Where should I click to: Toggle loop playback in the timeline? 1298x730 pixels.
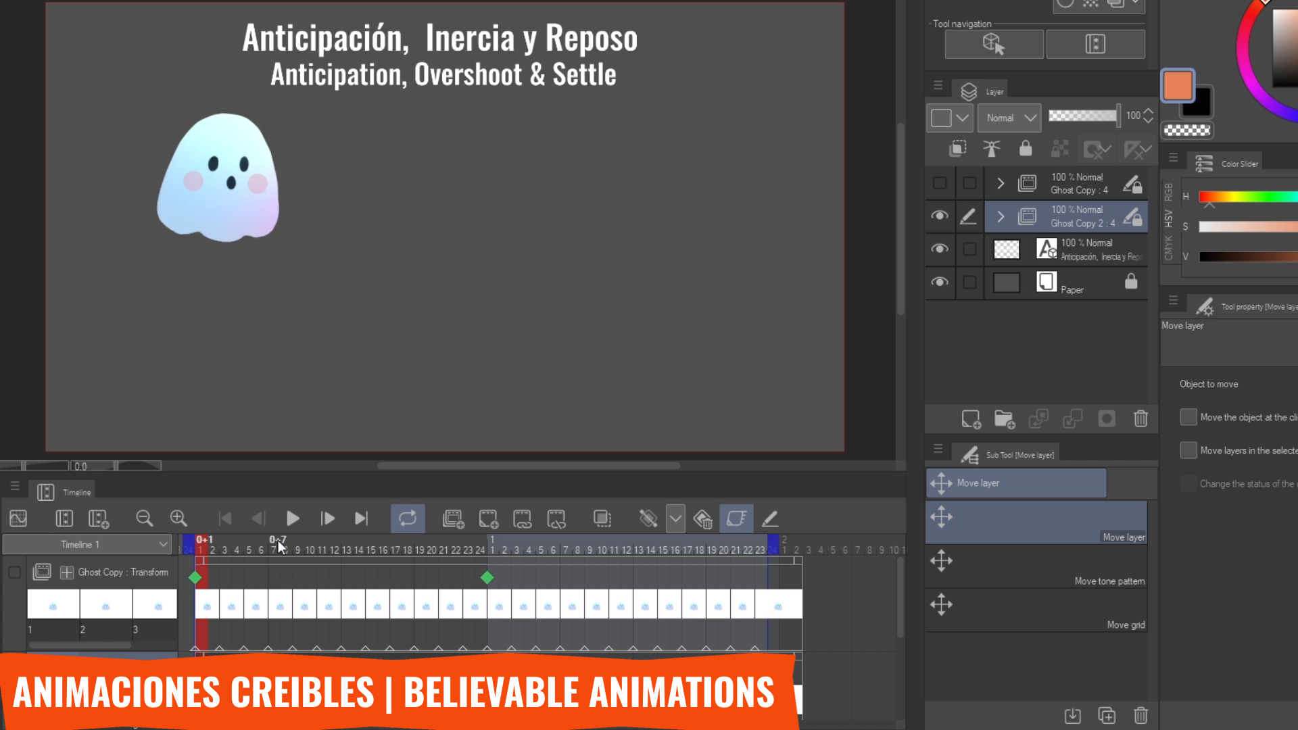(x=408, y=518)
